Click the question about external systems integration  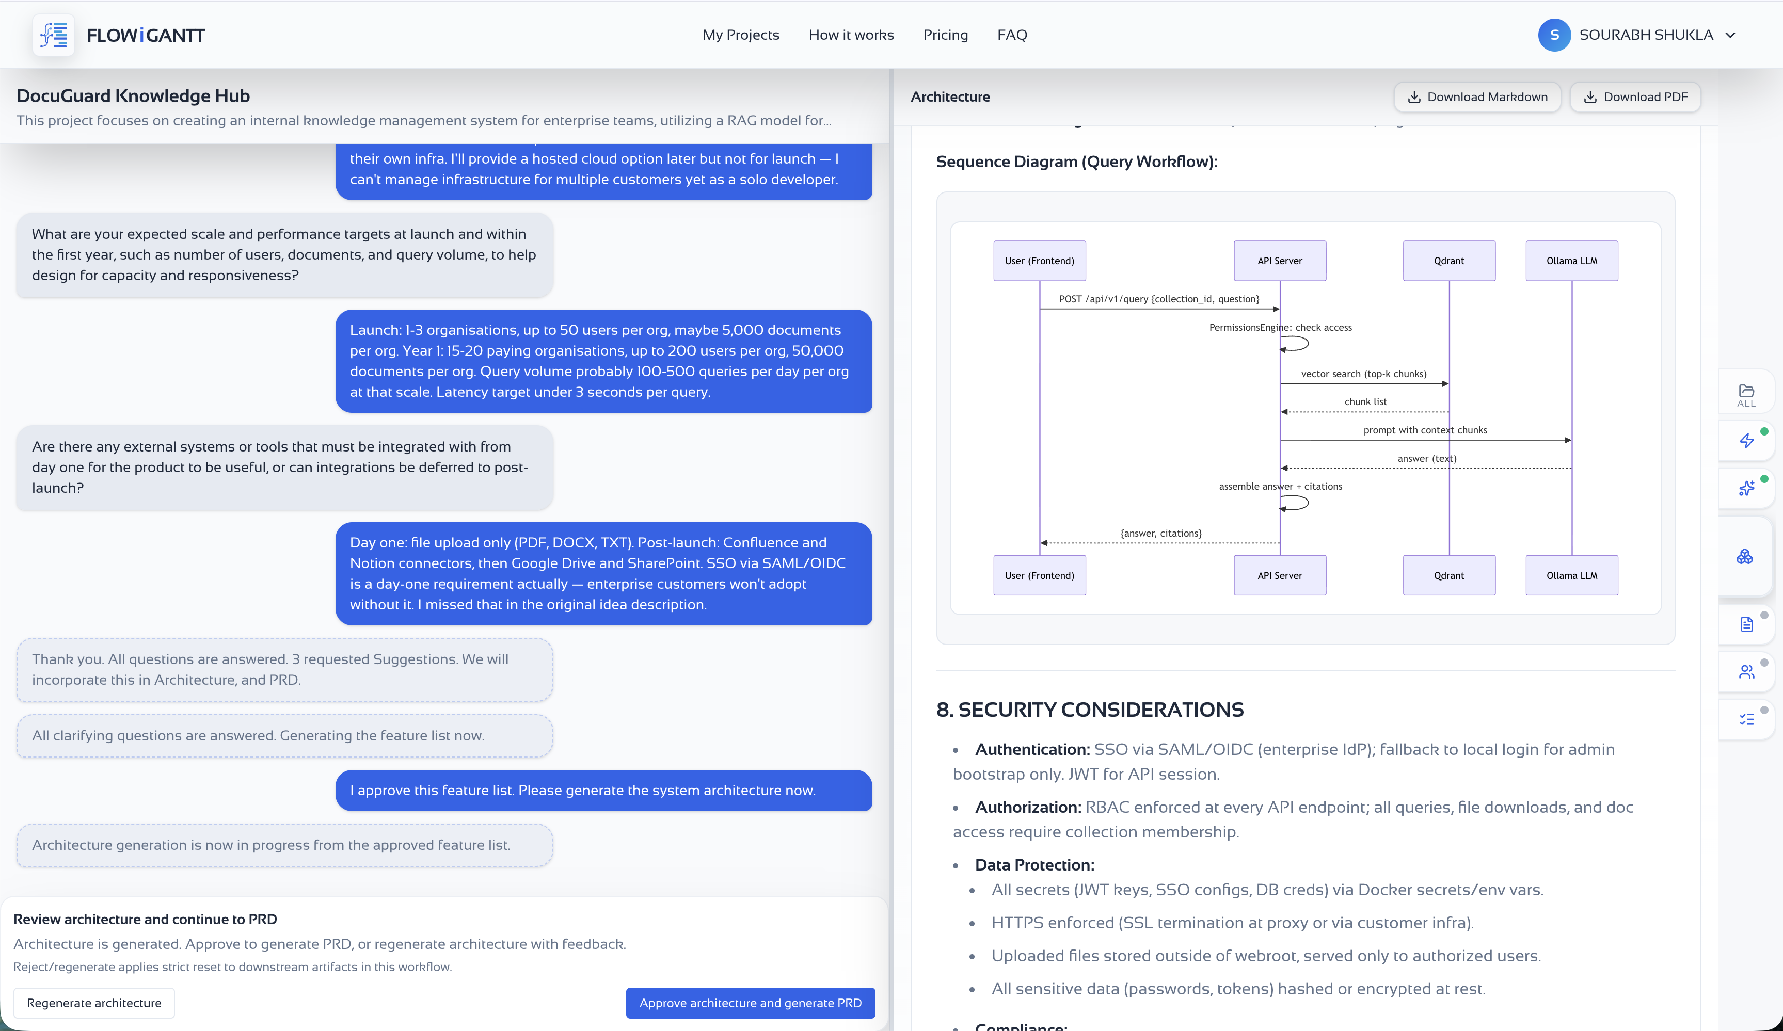coord(284,466)
